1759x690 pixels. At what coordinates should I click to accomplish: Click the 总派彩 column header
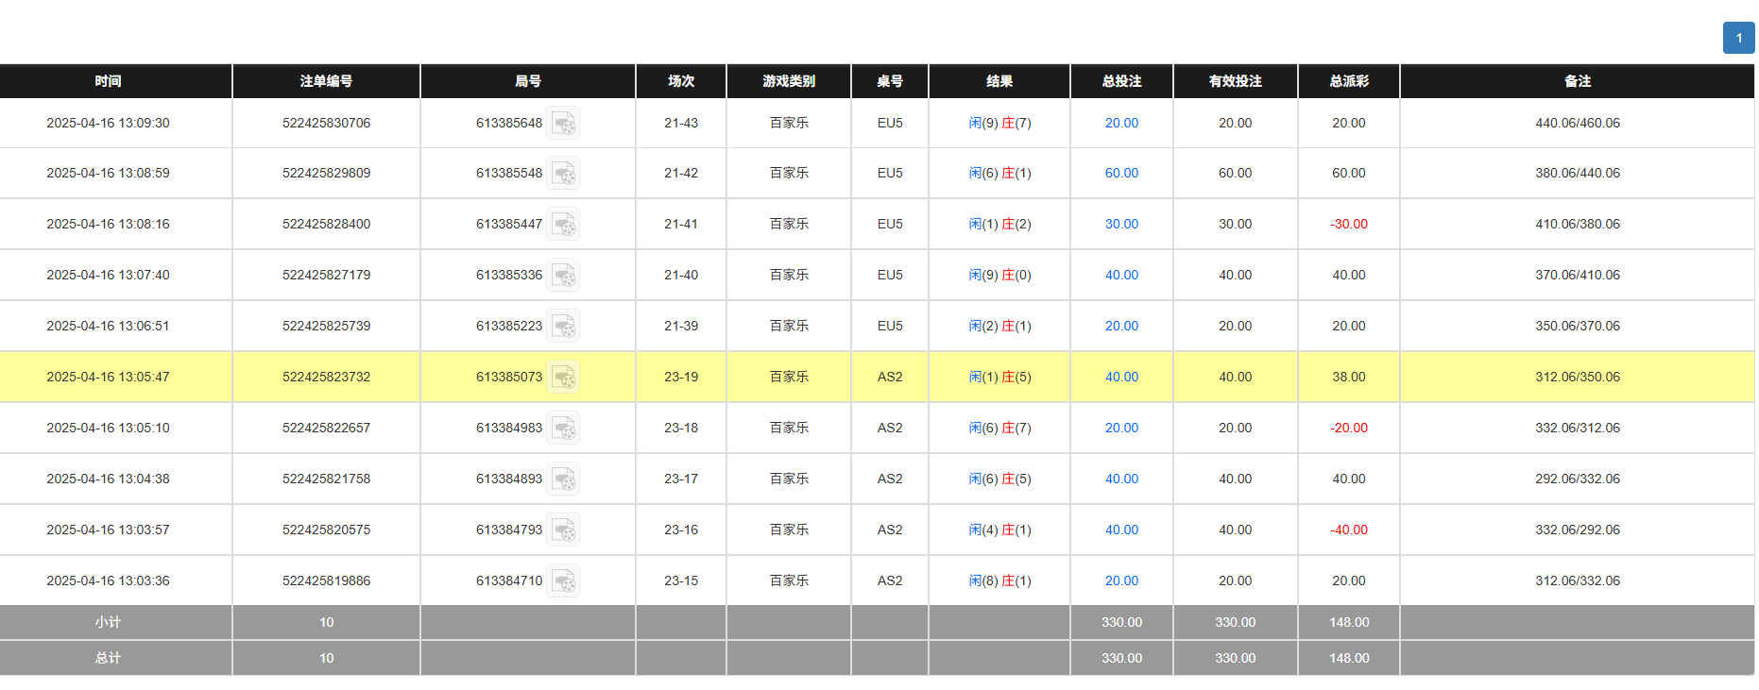[1348, 81]
